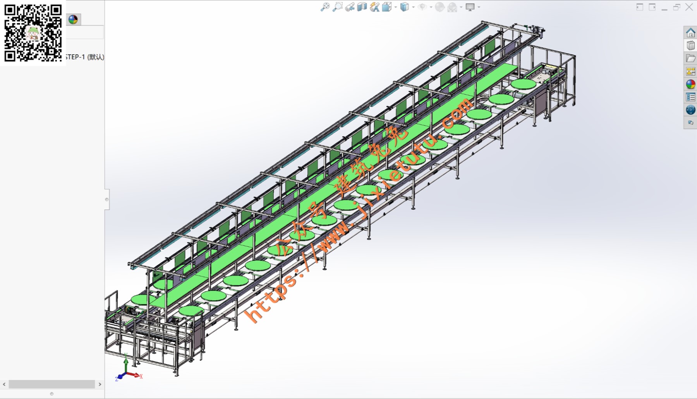Select the STEP-1 (默认) tree item
The height and width of the screenshot is (399, 697).
click(x=84, y=57)
